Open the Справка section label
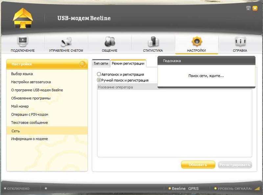Viewport: 263px width, 195px height. tap(240, 50)
